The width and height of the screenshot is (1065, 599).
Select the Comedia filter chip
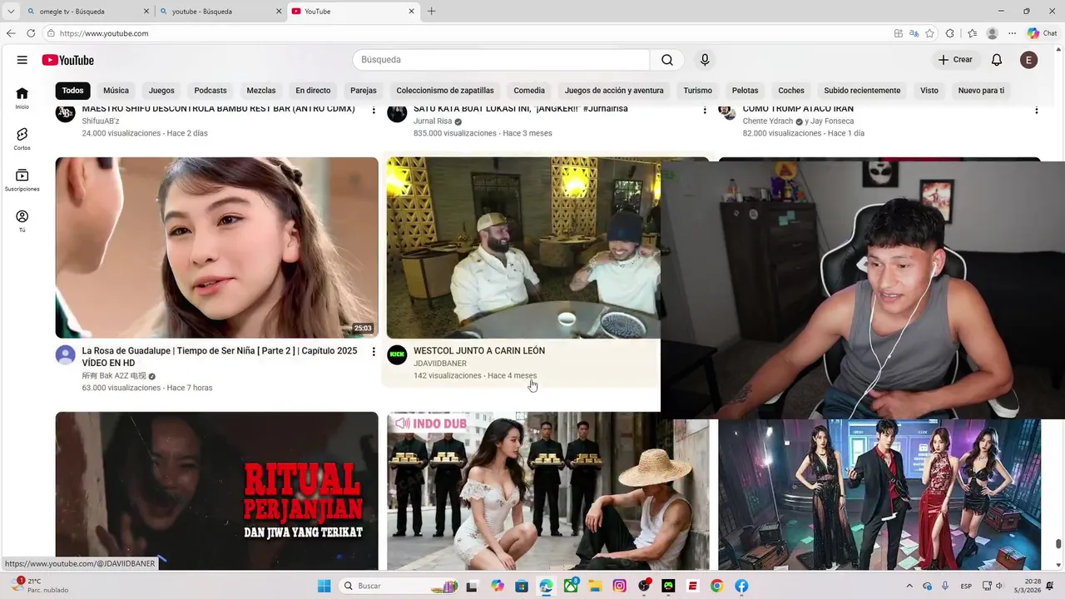click(529, 91)
